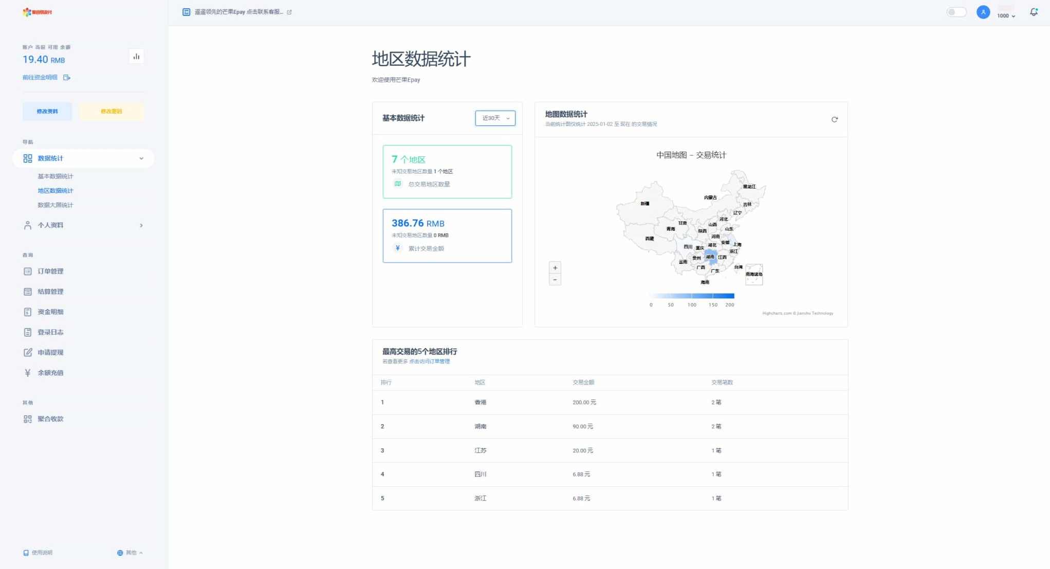The image size is (1050, 569).
Task: Go to 基本数据统计 submenu item
Action: pos(55,176)
